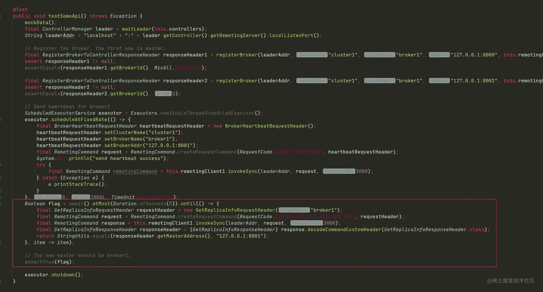543x292 pixels.
Task: Click the underlined remotingCommand variable
Action: click(x=135, y=171)
